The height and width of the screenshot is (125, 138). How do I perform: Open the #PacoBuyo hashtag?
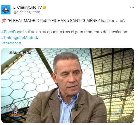12,32
